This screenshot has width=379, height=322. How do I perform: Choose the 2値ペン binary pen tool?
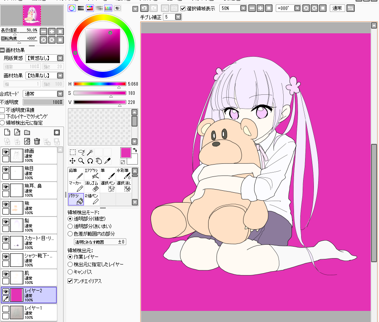click(x=92, y=199)
